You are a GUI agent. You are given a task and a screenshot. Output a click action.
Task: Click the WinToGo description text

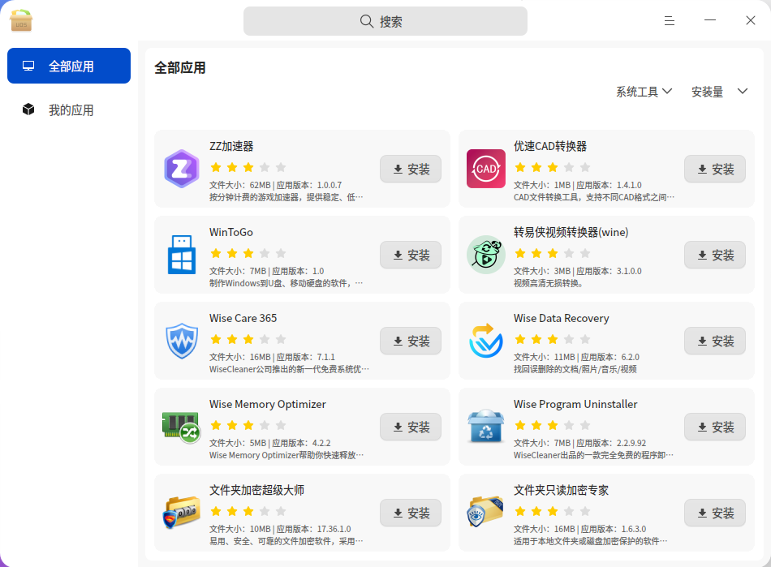(286, 283)
